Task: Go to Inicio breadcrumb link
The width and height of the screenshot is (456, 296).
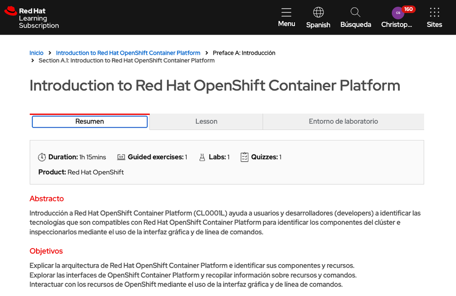Action: 37,53
